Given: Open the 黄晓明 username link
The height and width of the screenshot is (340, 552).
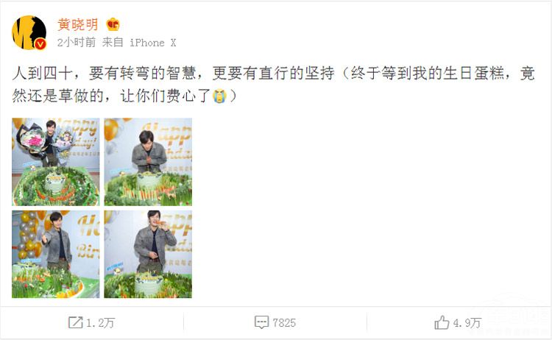Looking at the screenshot, I should (x=77, y=24).
